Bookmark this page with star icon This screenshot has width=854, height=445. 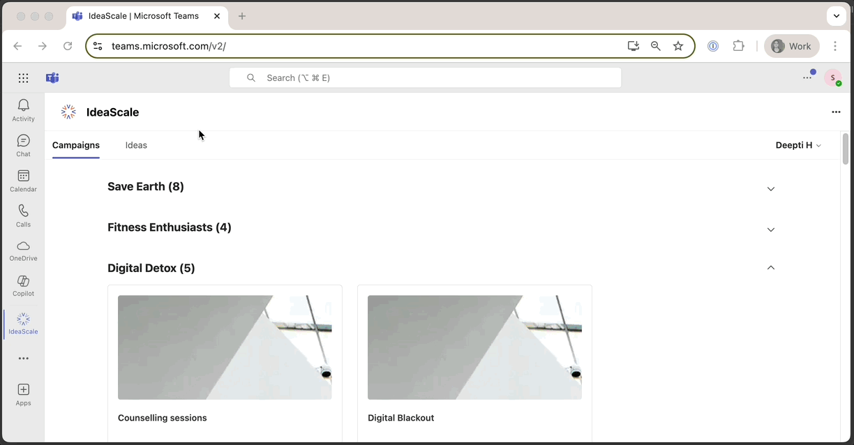(678, 46)
